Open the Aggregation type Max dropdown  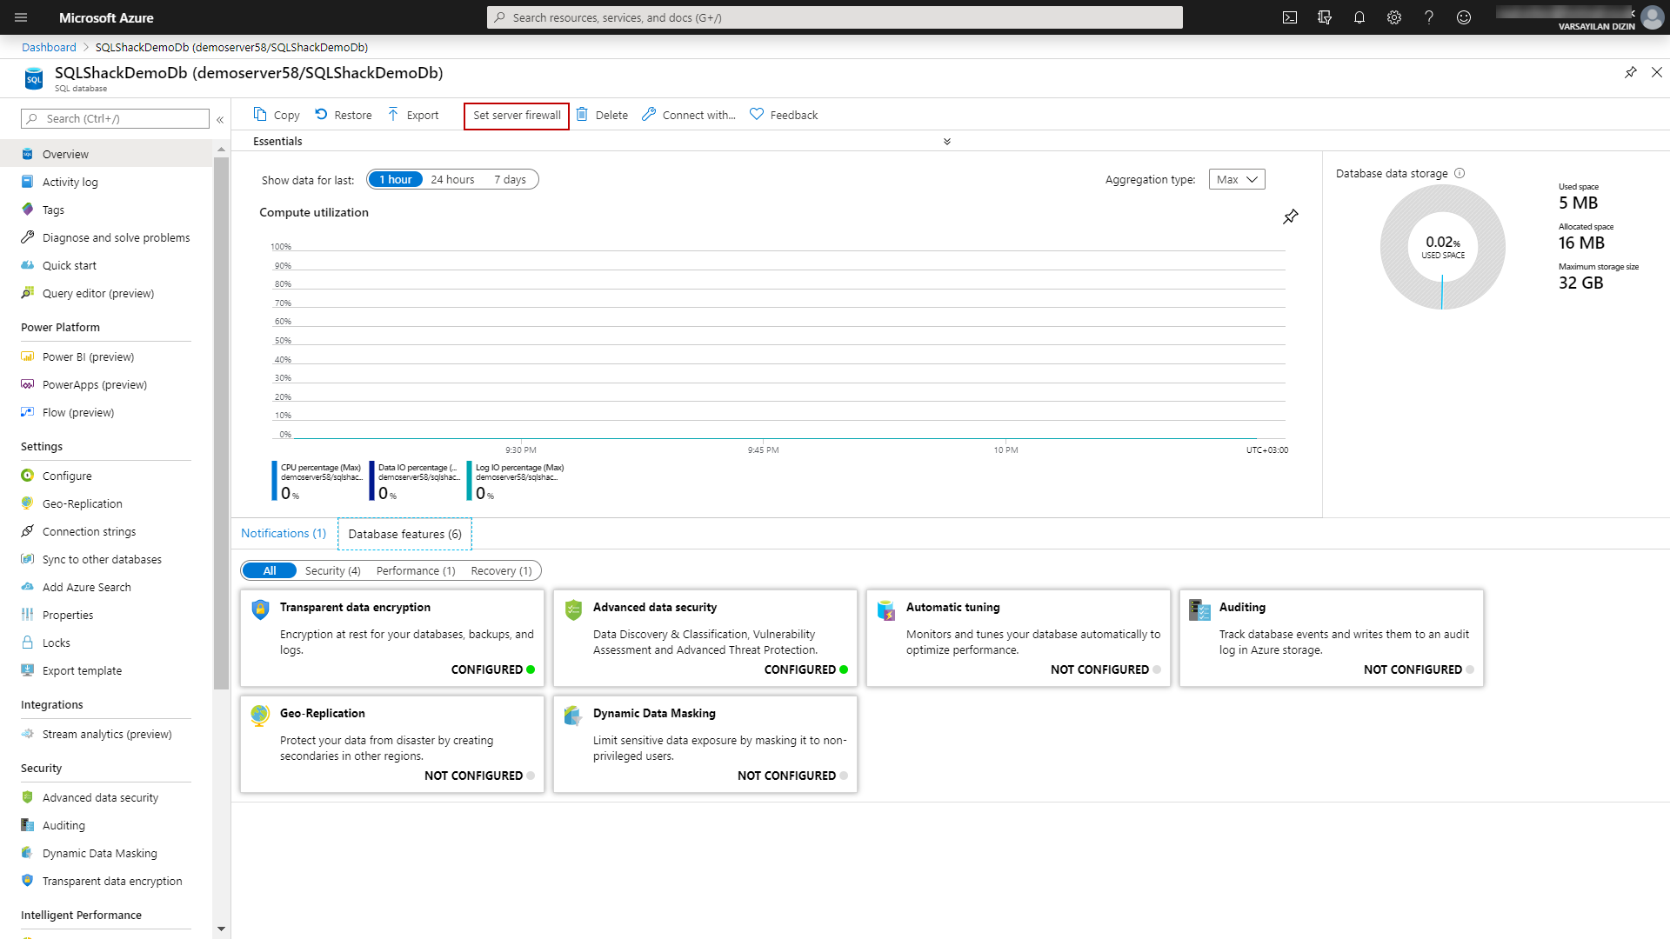point(1237,180)
